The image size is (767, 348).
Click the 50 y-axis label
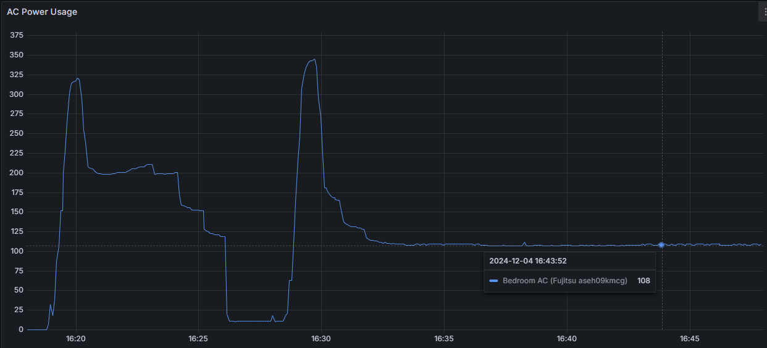19,291
